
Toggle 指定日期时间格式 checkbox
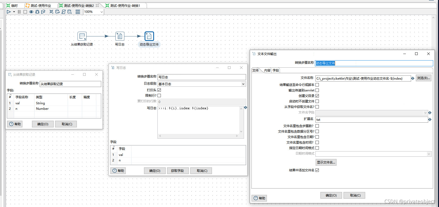click(x=317, y=148)
